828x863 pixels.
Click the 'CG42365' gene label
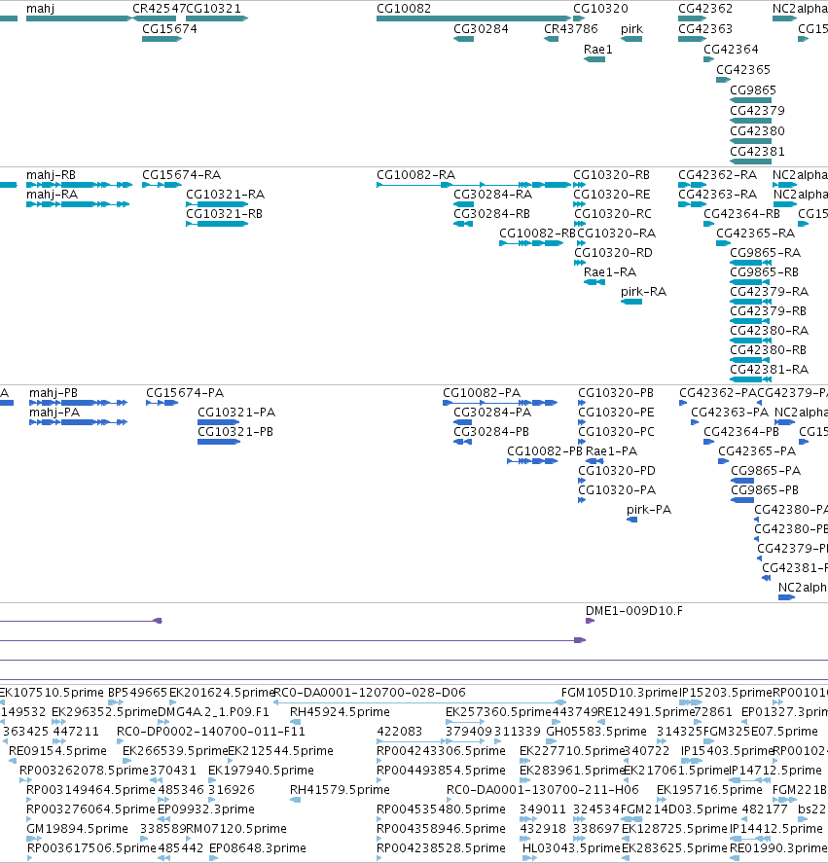click(x=743, y=69)
